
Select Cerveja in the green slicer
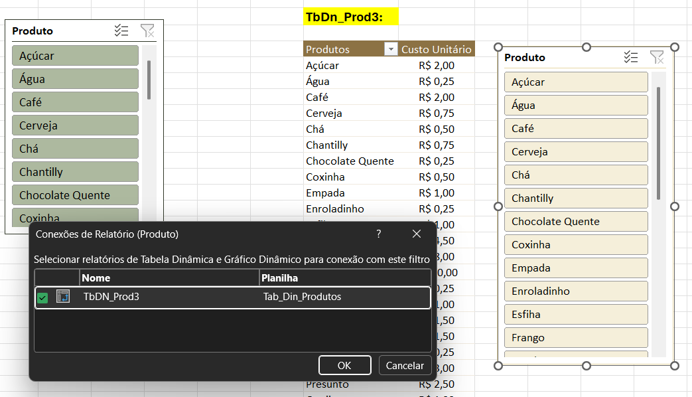(76, 125)
